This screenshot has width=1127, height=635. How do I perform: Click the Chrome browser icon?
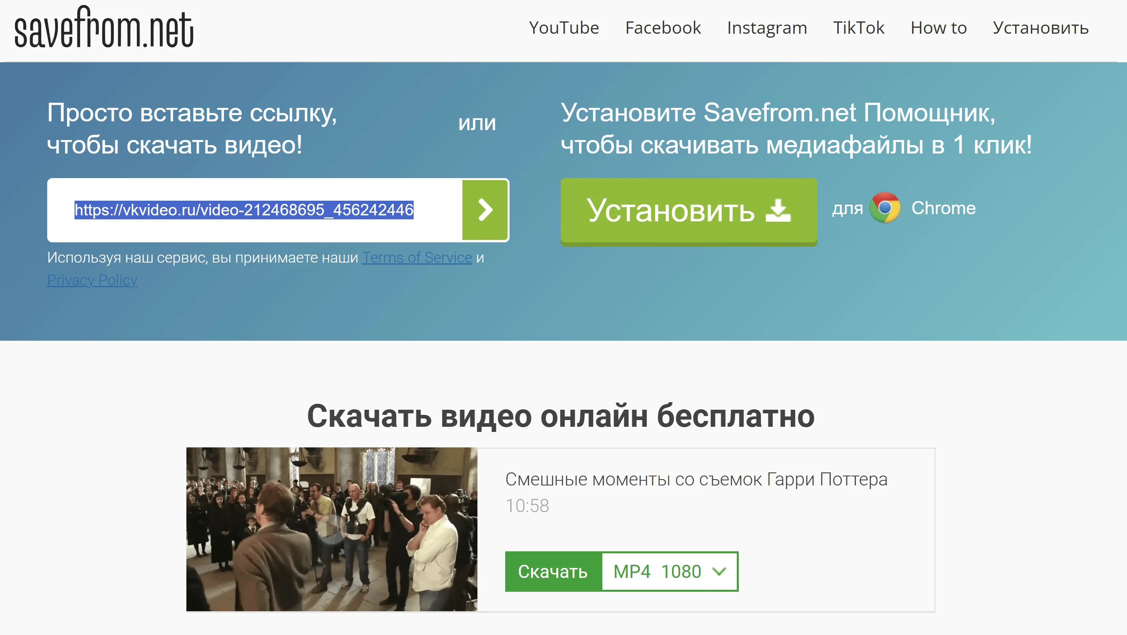(x=884, y=208)
